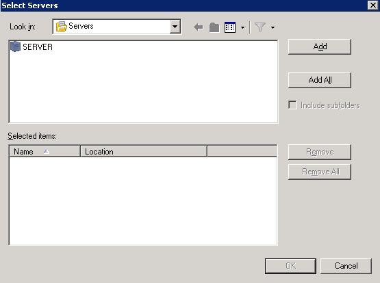The width and height of the screenshot is (380, 283).
Task: Close the Select Servers dialog
Action: [x=372, y=5]
